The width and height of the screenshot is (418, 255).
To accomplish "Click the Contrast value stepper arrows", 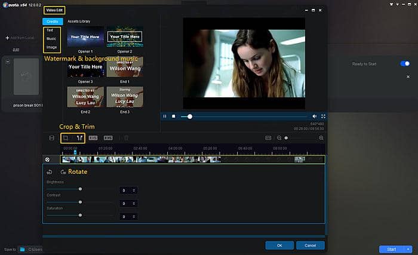I will pyautogui.click(x=134, y=204).
